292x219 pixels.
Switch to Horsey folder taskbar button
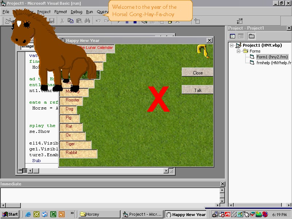(x=99, y=214)
